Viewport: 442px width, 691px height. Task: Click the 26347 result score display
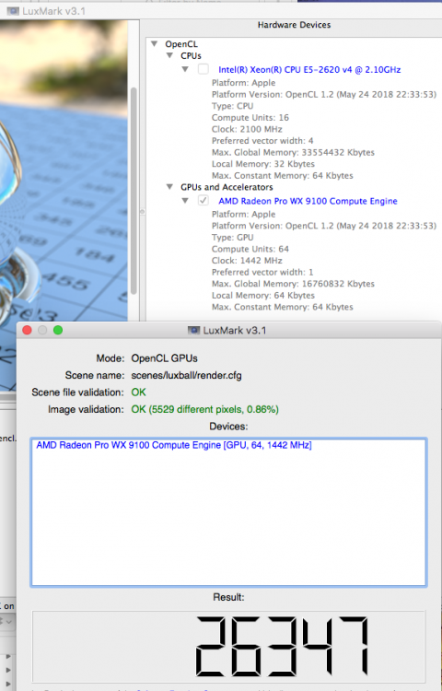pyautogui.click(x=228, y=646)
